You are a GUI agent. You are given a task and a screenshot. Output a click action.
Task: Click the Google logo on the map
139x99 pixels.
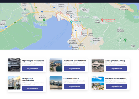[71, 47]
